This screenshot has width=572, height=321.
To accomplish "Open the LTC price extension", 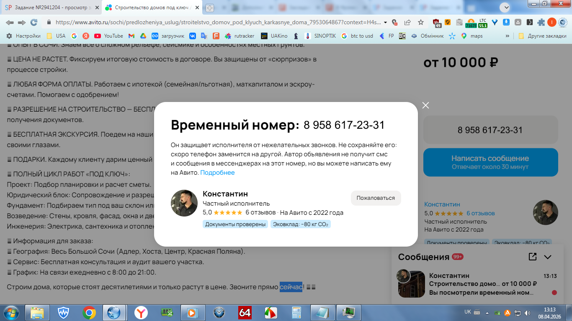I will click(483, 23).
